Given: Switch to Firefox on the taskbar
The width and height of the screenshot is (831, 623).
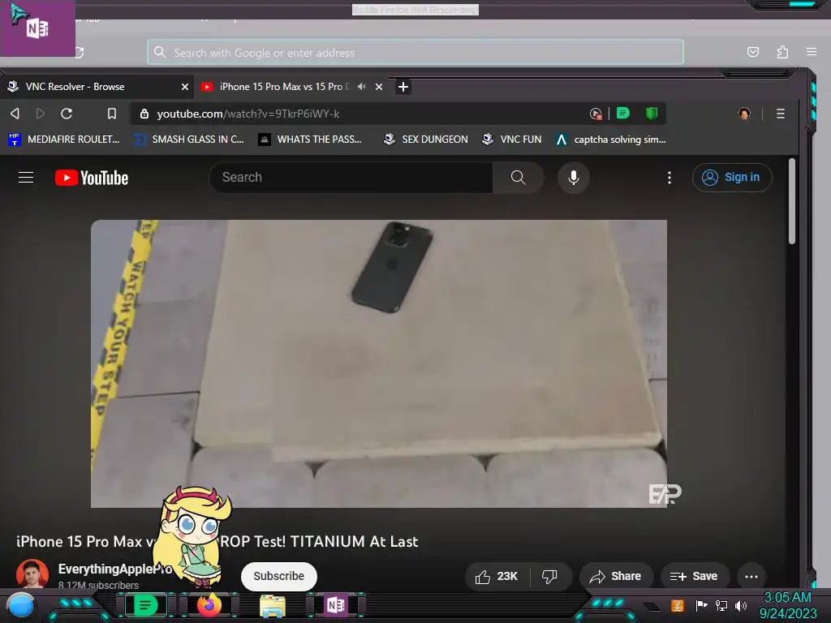Looking at the screenshot, I should click(209, 605).
